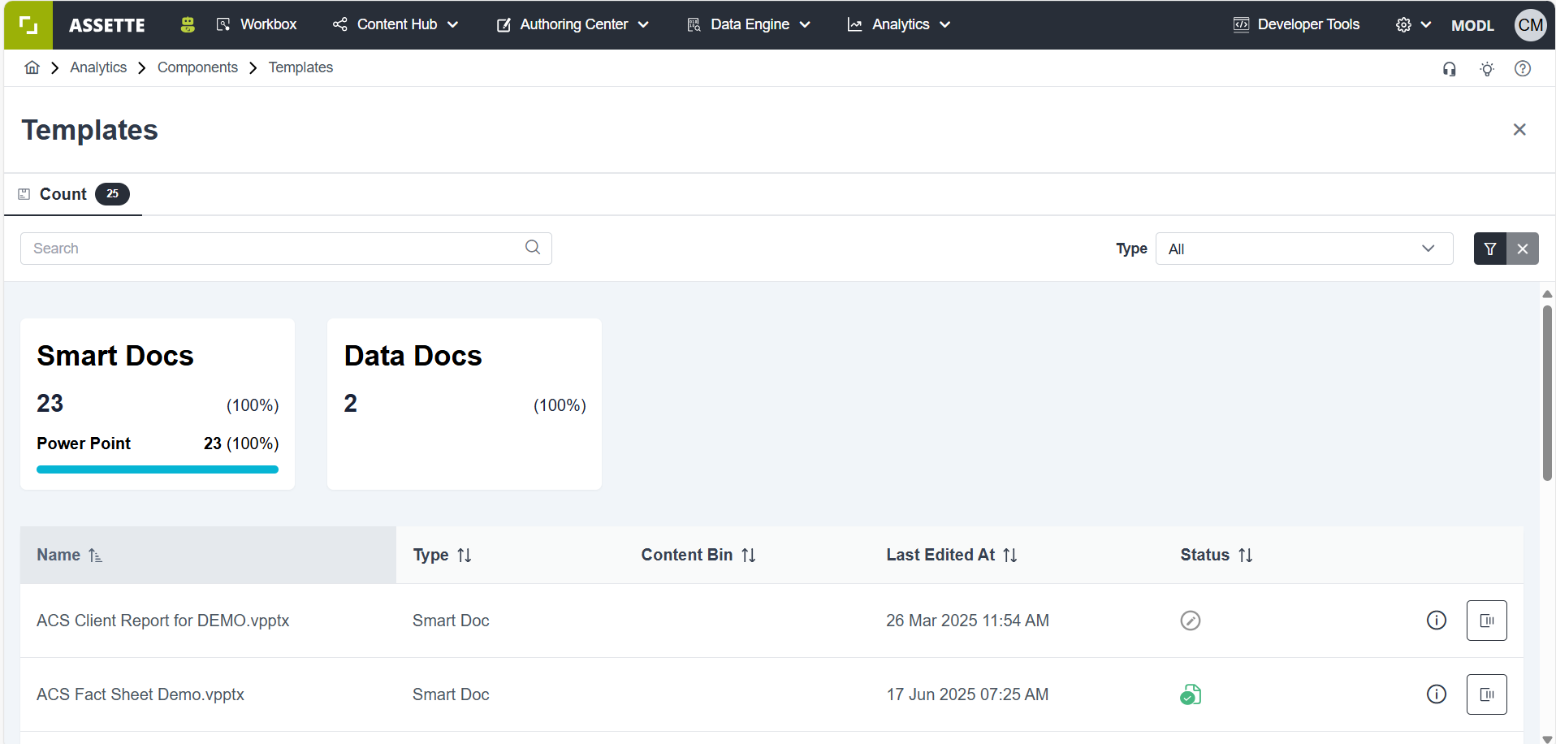Show info for ACS Client Report row
This screenshot has width=1556, height=744.
point(1437,621)
